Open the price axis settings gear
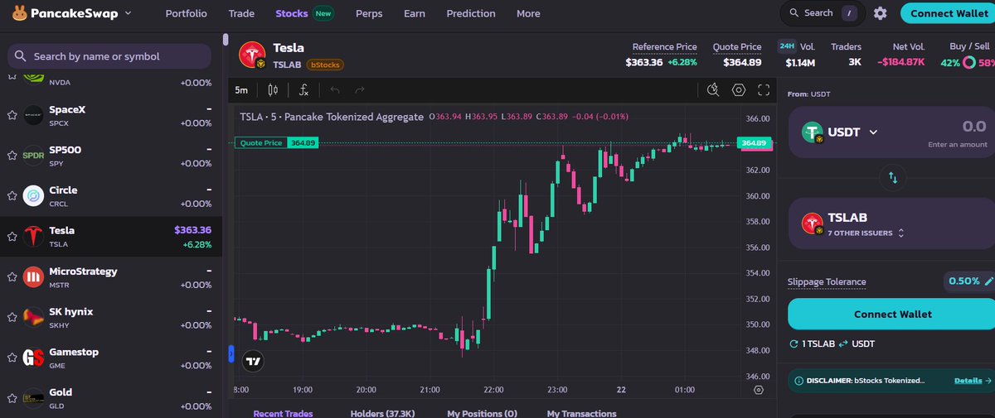The image size is (995, 418). pos(758,390)
